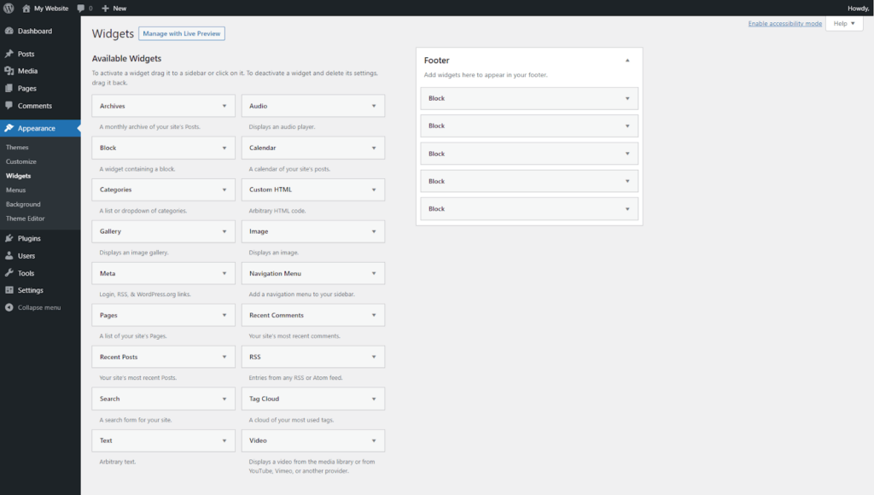Open Theme Editor submenu item

click(x=25, y=218)
